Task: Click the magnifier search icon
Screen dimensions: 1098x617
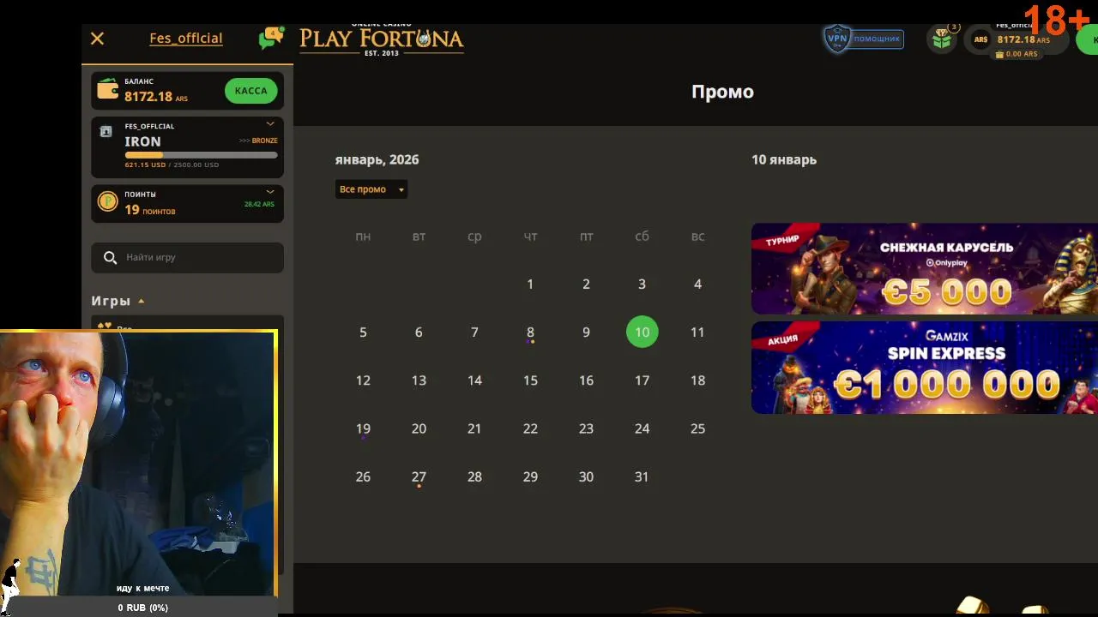Action: pos(110,257)
